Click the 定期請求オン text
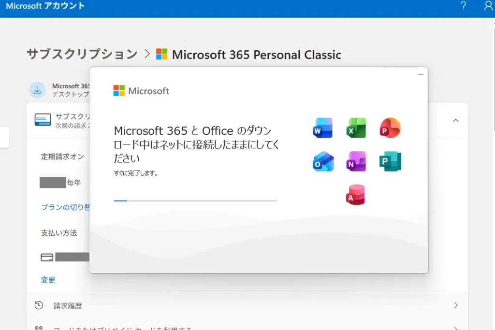Image resolution: width=495 pixels, height=330 pixels. (x=62, y=157)
